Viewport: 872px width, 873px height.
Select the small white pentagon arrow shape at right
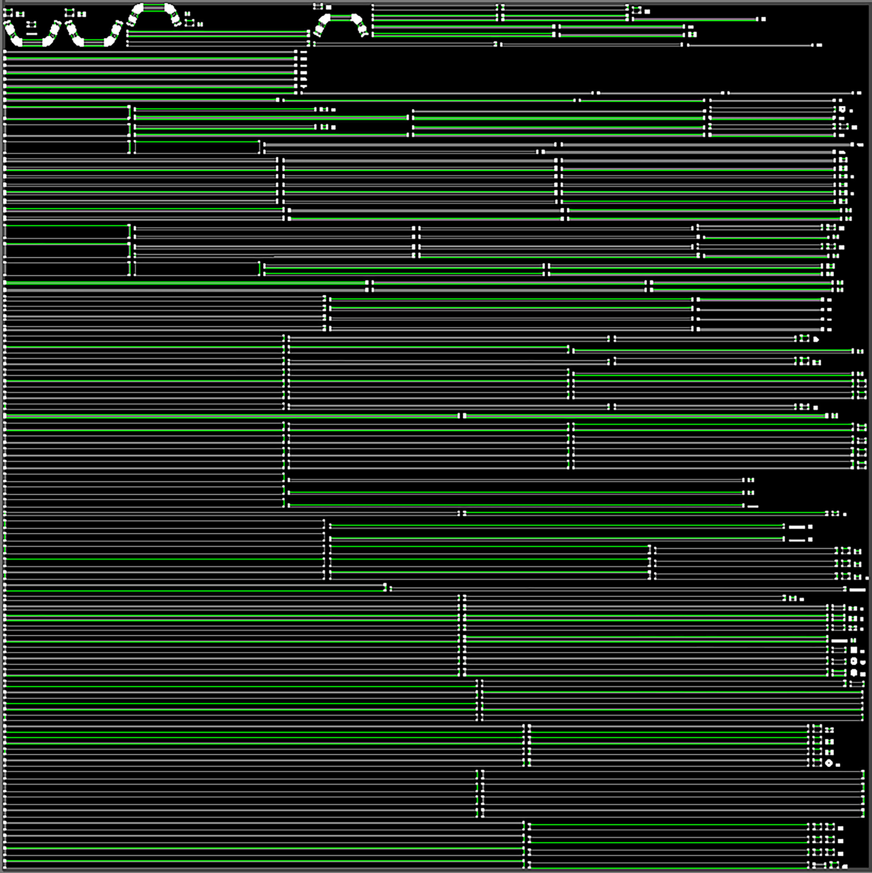point(816,339)
